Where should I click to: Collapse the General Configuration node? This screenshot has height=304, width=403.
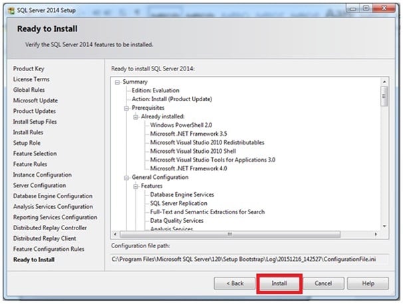click(126, 178)
